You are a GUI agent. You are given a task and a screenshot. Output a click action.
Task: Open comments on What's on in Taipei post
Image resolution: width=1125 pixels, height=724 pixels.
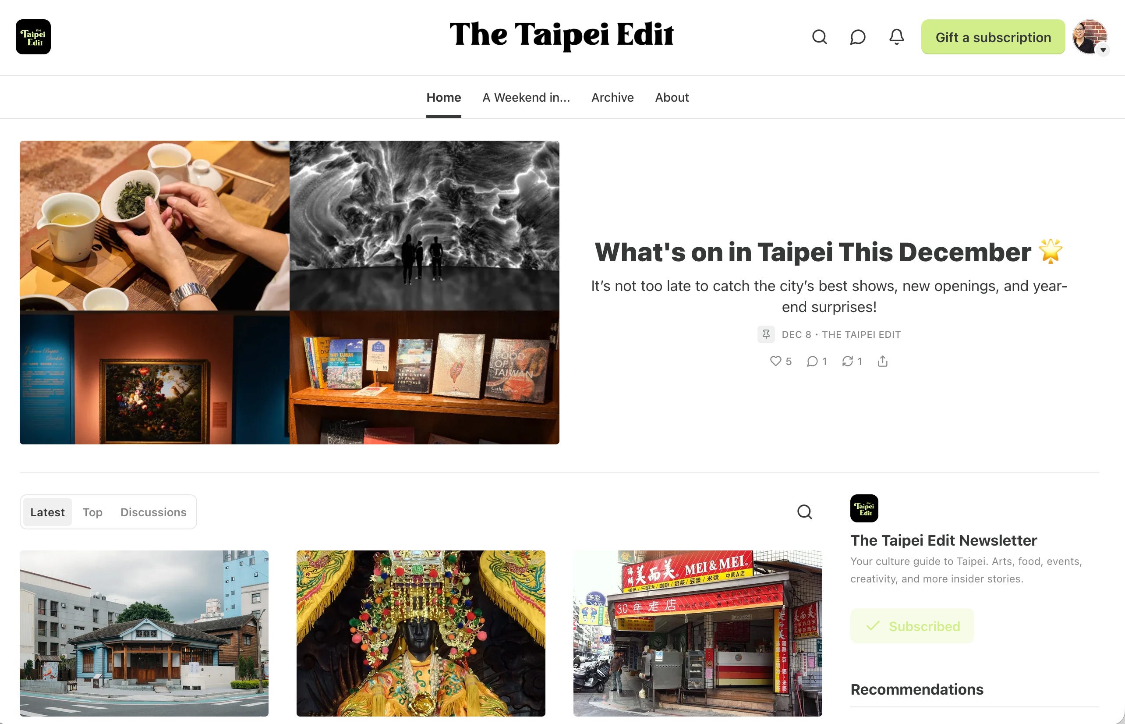point(816,361)
